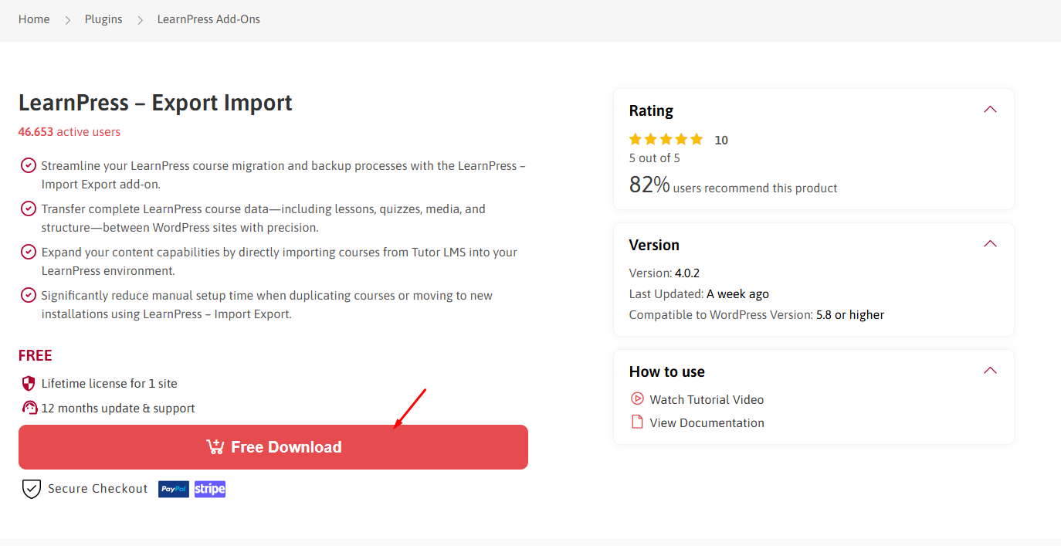Go to Home breadcrumb link
The image size is (1061, 546).
tap(34, 19)
